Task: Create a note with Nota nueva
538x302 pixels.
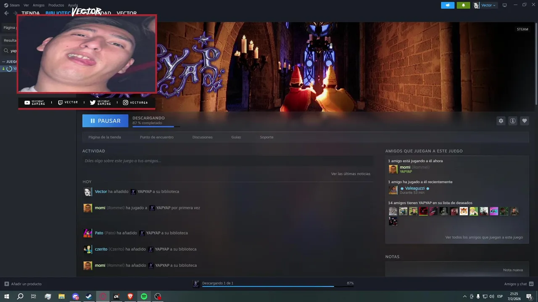Action: pos(513,270)
